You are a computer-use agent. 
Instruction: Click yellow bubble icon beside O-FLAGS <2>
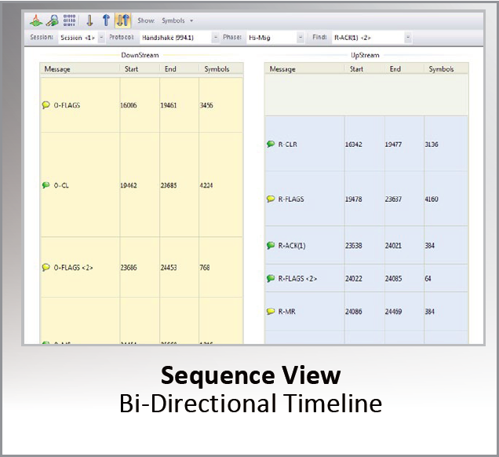[46, 267]
